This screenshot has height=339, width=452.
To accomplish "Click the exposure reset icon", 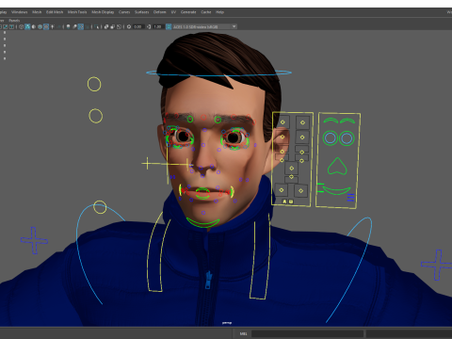I will coord(129,26).
